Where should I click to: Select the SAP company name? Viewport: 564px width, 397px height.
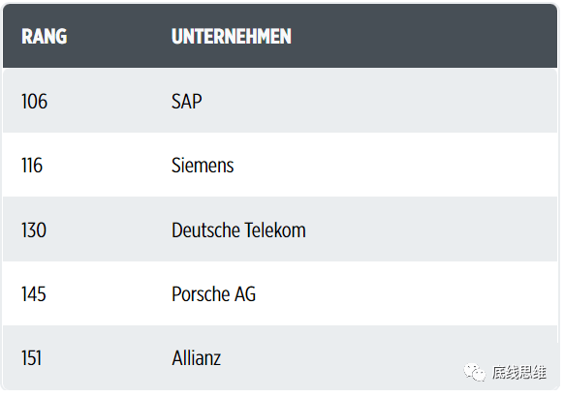coord(187,102)
